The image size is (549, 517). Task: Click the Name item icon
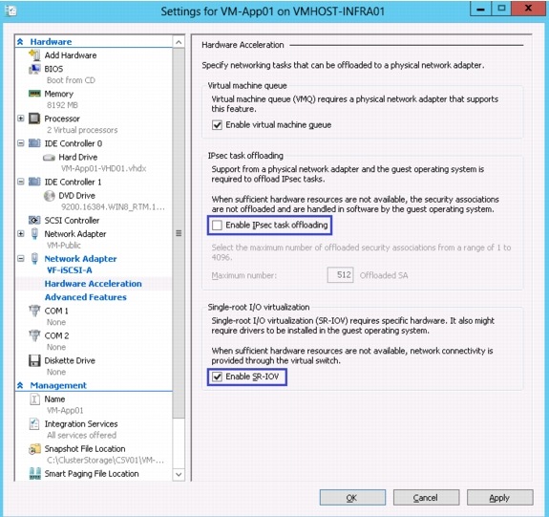(34, 399)
